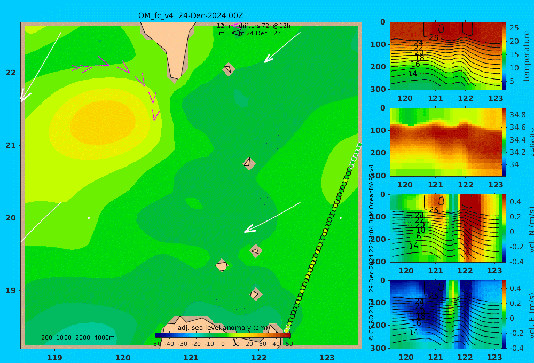Click the white transect line along 20N

(215, 218)
